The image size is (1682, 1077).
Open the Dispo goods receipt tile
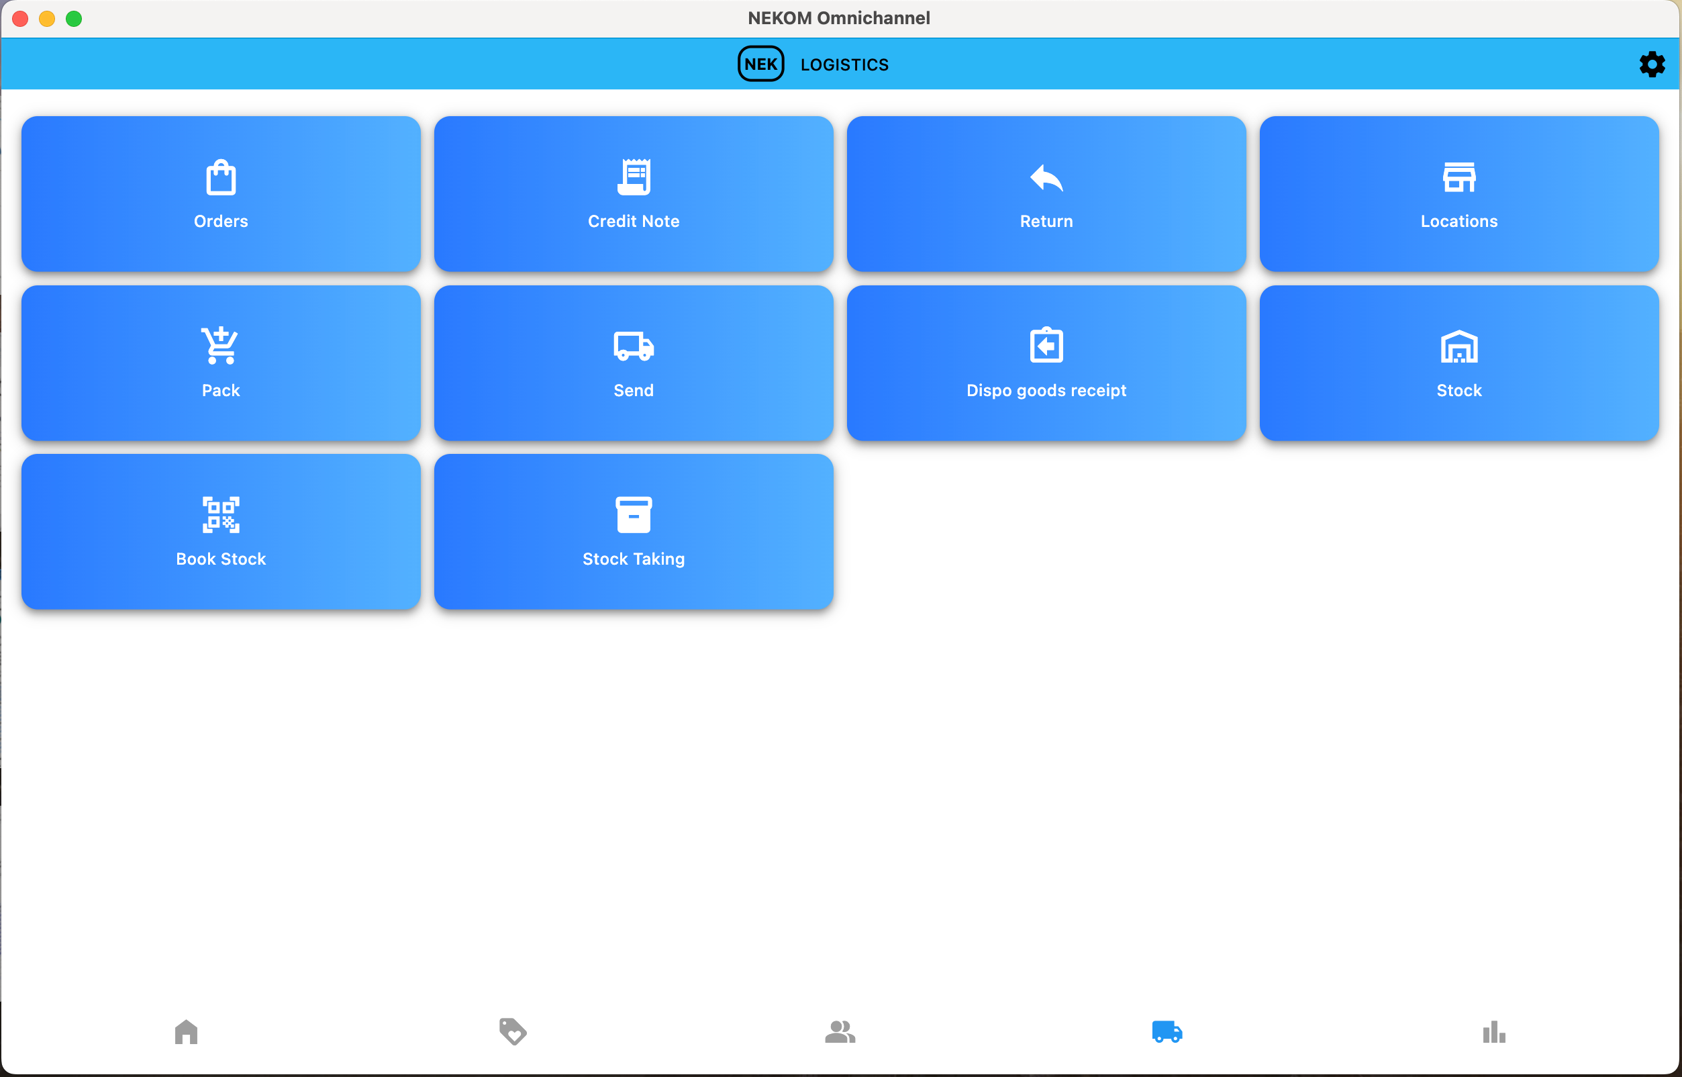1046,363
